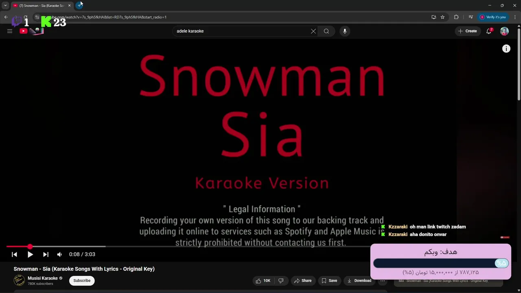Skip to previous video

[14, 254]
